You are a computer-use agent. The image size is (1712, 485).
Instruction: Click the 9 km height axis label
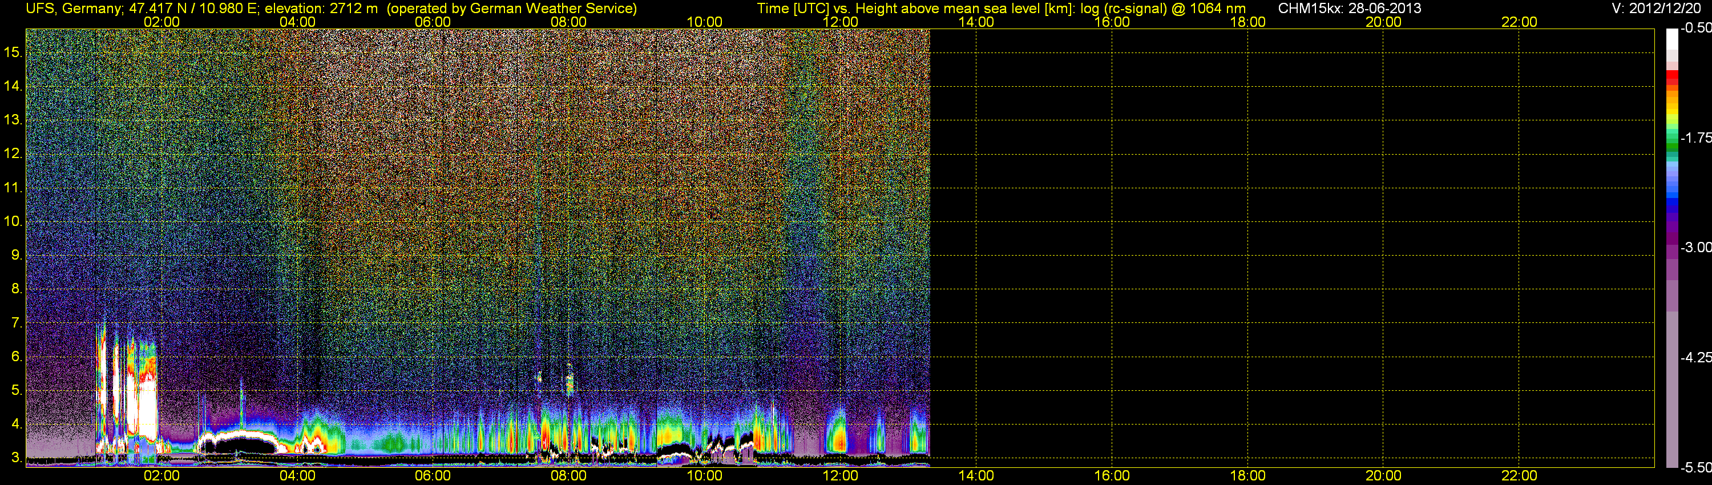16,255
